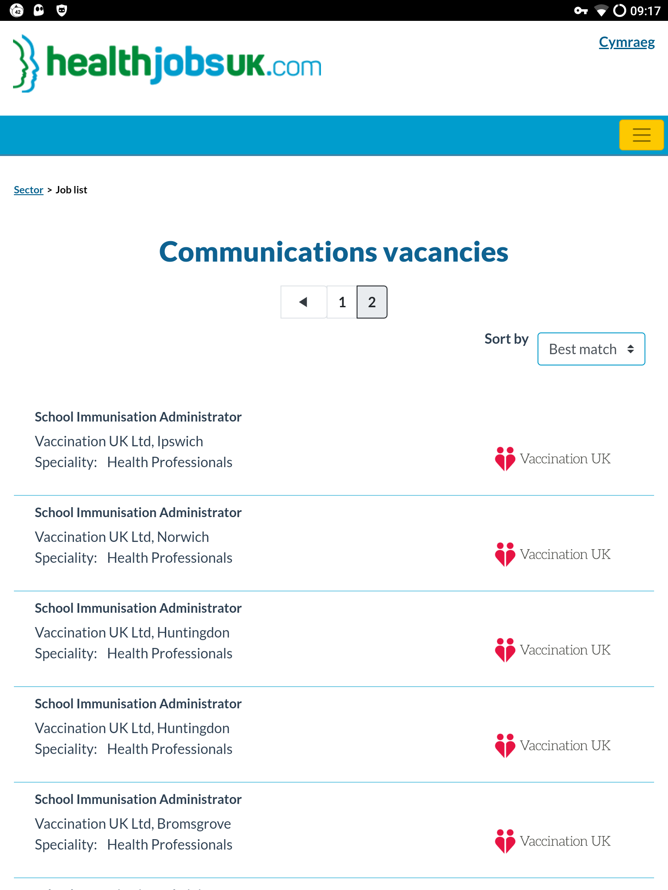668x890 pixels.
Task: Tap the ghost notification icon in status bar
Action: click(x=39, y=10)
